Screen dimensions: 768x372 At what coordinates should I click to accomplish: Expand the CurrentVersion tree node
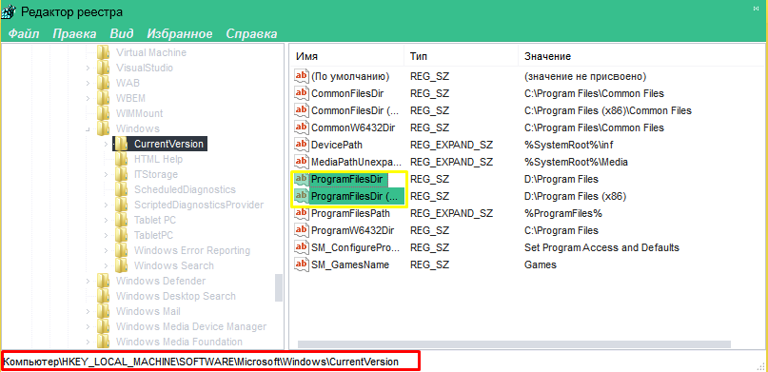(106, 144)
